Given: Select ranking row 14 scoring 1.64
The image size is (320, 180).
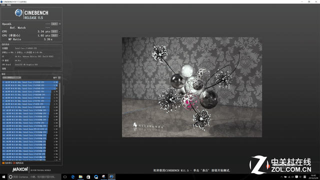Looking at the screenshot, I should pyautogui.click(x=30, y=123).
